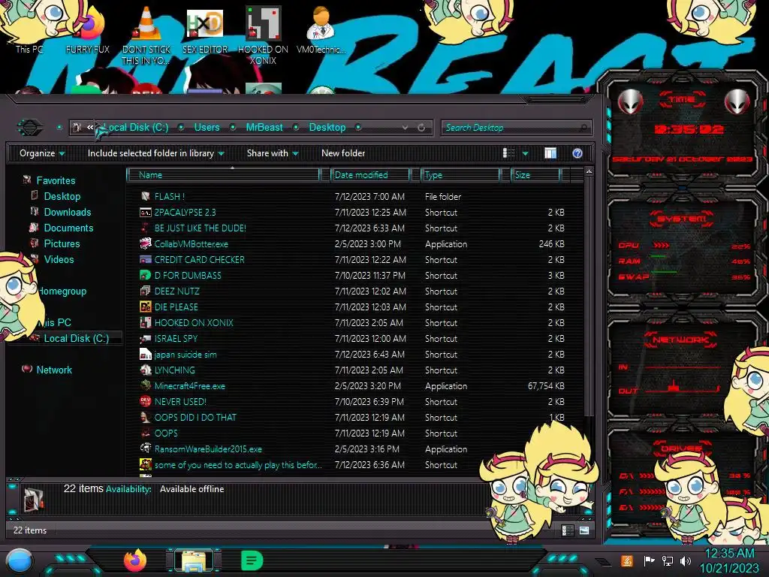Open Action Center flag tray icon
769x577 pixels.
point(649,560)
